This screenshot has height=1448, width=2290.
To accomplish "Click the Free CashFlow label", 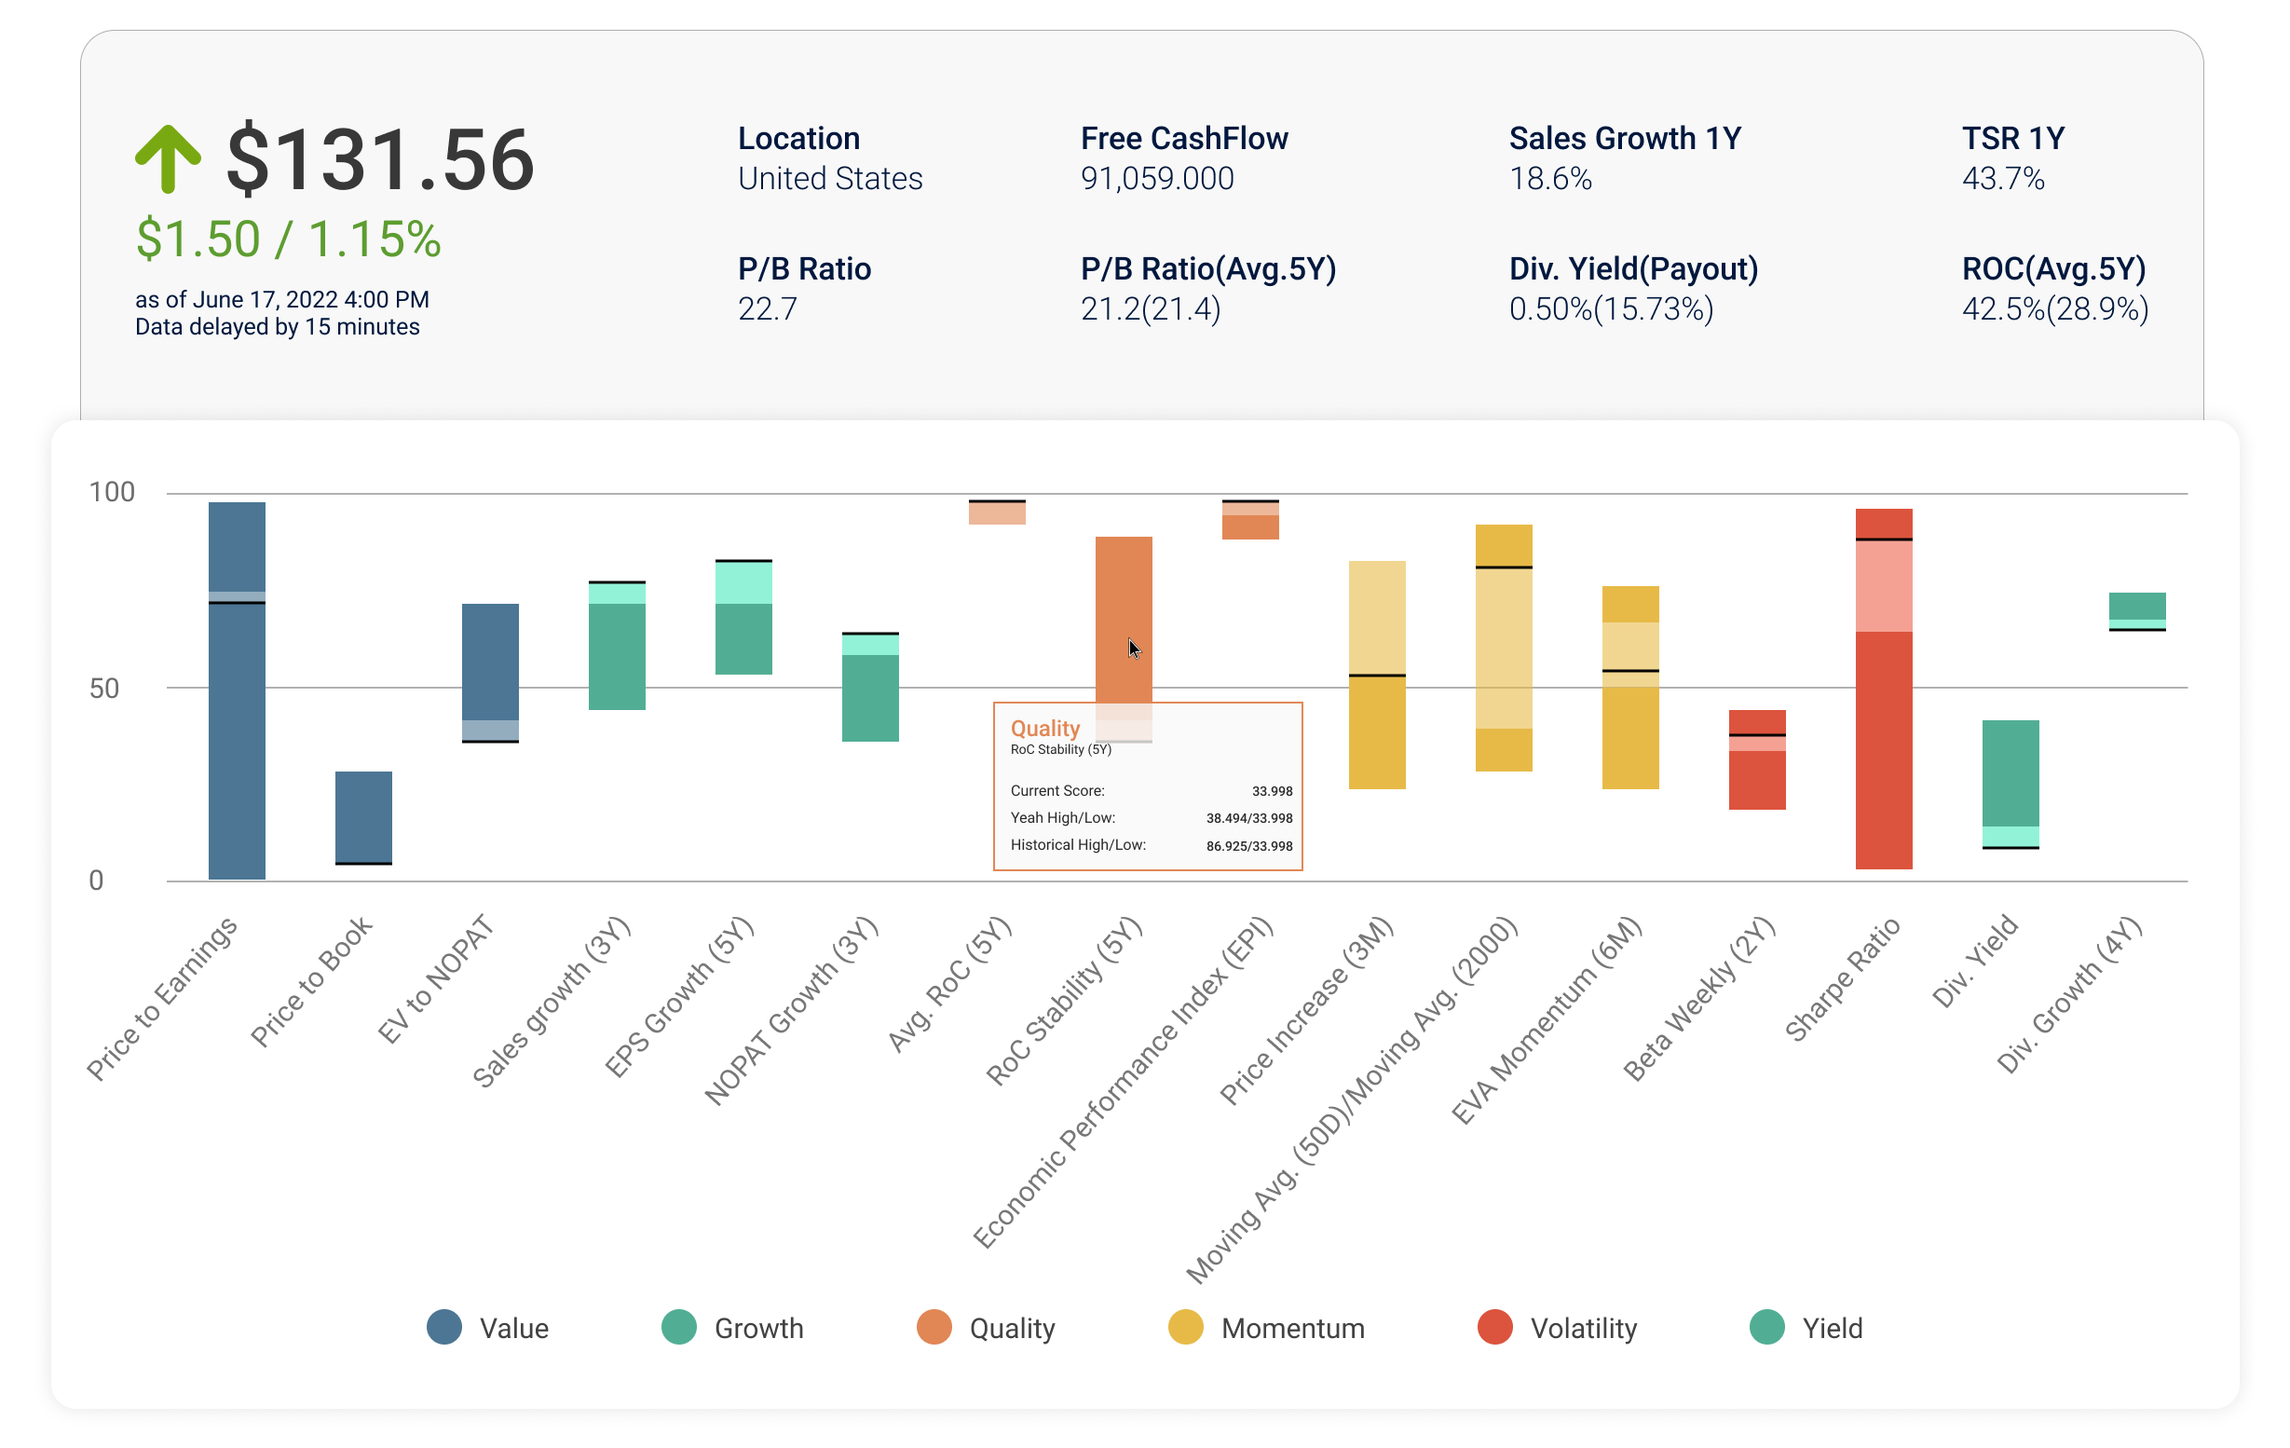I will (x=1184, y=138).
